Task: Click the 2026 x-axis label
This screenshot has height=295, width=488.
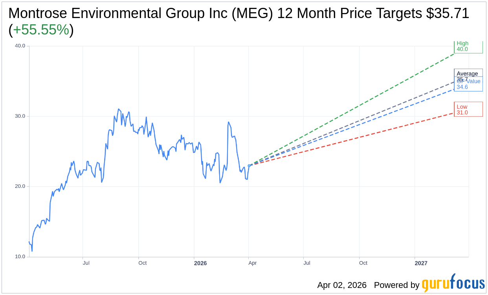Action: (x=200, y=263)
